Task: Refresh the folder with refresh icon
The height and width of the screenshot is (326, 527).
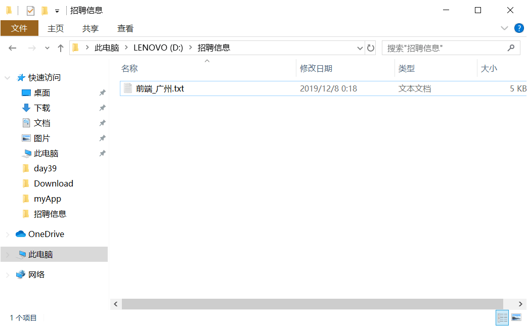Action: click(x=371, y=48)
